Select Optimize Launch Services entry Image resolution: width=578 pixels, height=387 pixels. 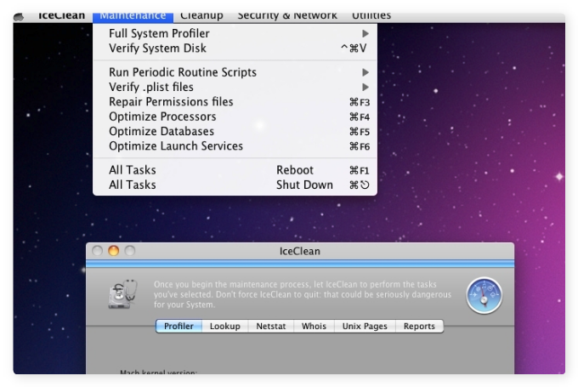click(235, 146)
